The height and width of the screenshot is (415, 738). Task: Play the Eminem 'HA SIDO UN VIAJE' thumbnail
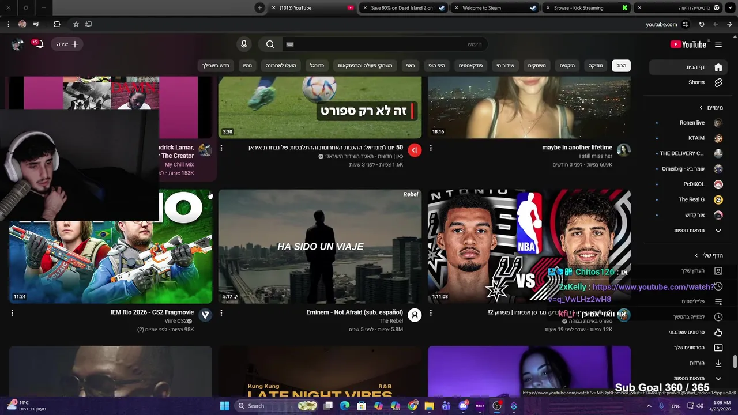pos(320,247)
